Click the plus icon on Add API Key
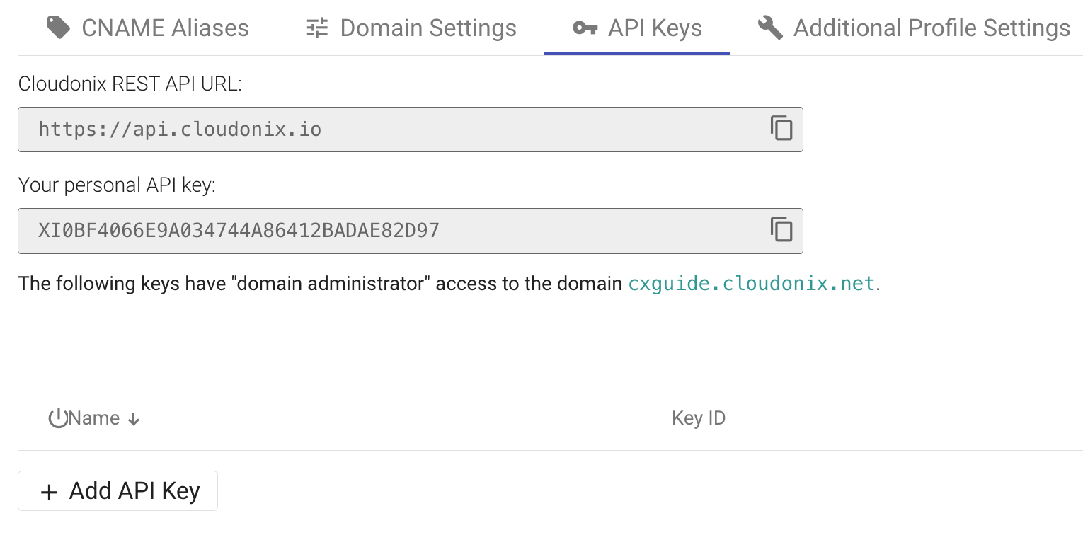The image size is (1083, 552). coord(49,492)
